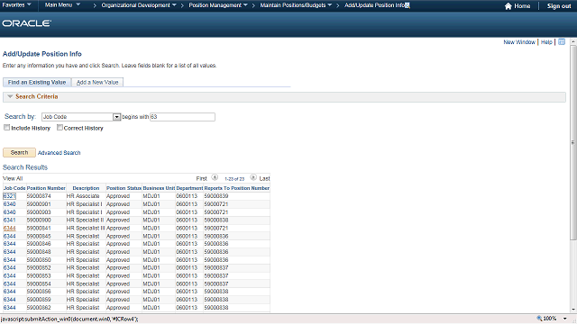Click the Oracle logo
Image resolution: width=577 pixels, height=324 pixels.
pos(26,23)
